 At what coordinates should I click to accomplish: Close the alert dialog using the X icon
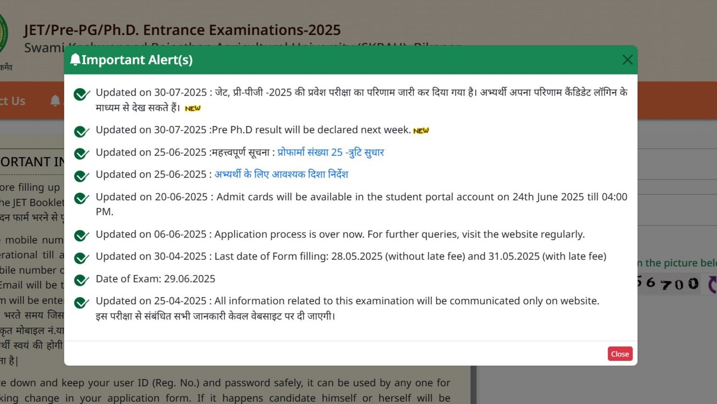(x=627, y=60)
